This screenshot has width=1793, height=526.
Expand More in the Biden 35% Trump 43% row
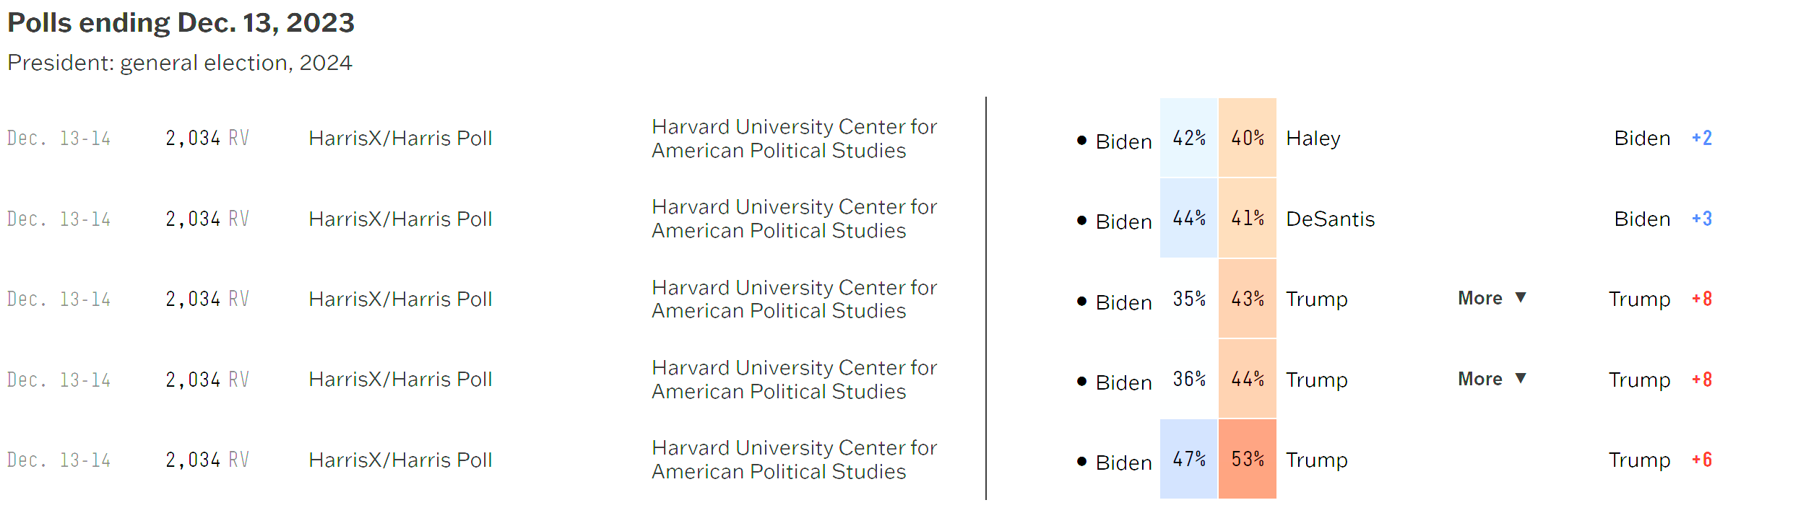click(x=1480, y=298)
